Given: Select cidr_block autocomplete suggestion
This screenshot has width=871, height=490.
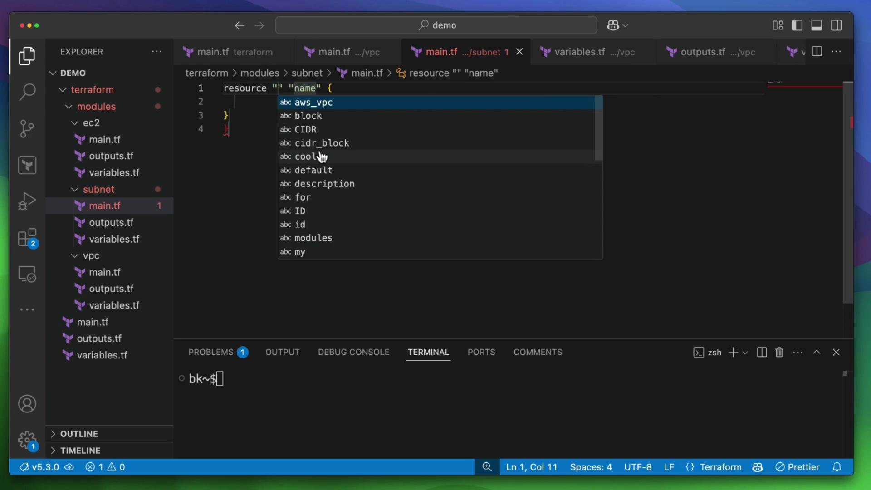Looking at the screenshot, I should 436,143.
